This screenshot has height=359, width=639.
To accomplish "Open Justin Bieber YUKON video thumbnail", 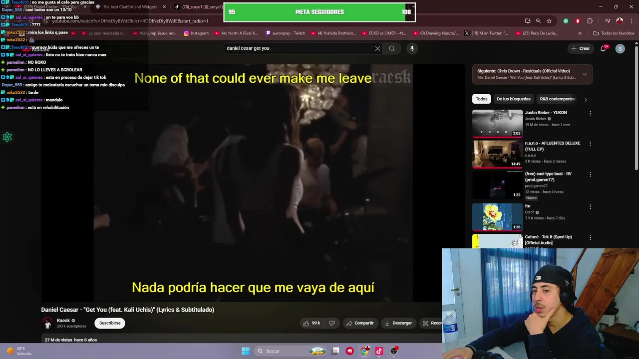I will click(x=497, y=124).
